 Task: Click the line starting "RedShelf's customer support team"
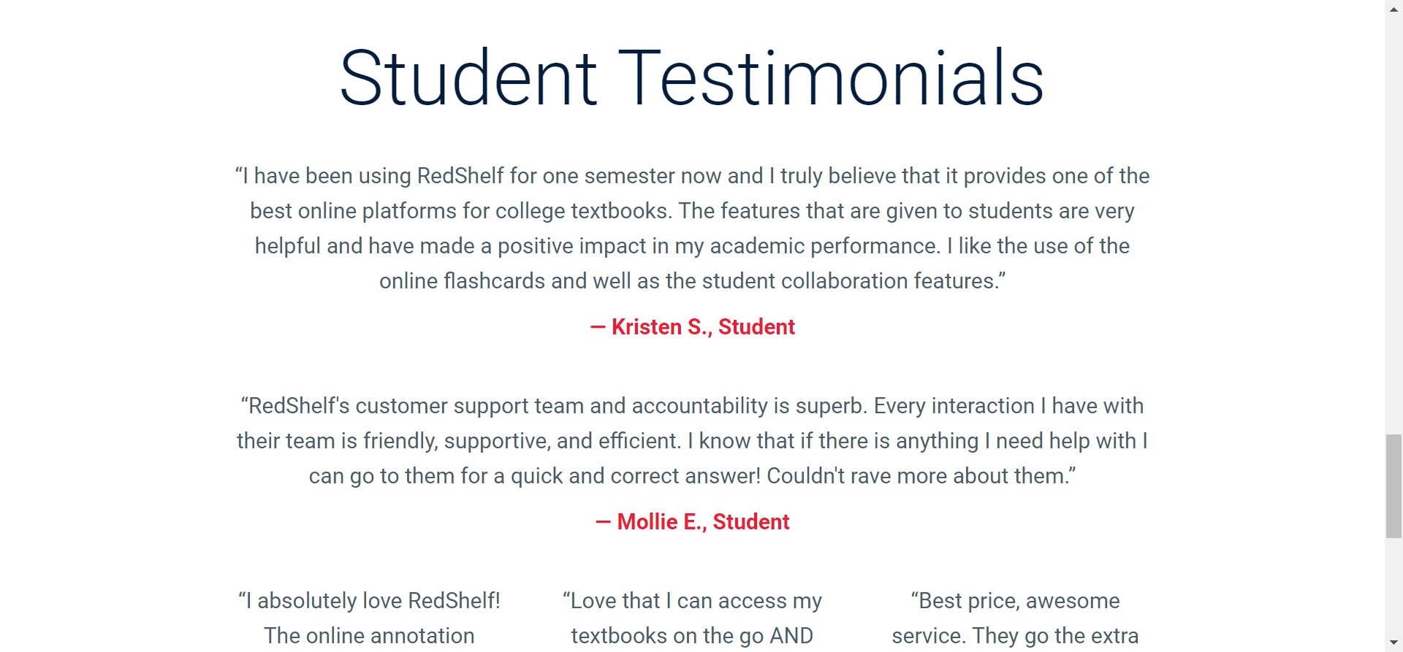click(692, 406)
